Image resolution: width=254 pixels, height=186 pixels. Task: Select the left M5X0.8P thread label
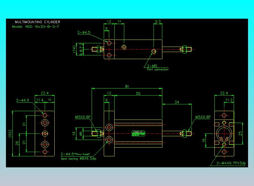[x=83, y=117]
